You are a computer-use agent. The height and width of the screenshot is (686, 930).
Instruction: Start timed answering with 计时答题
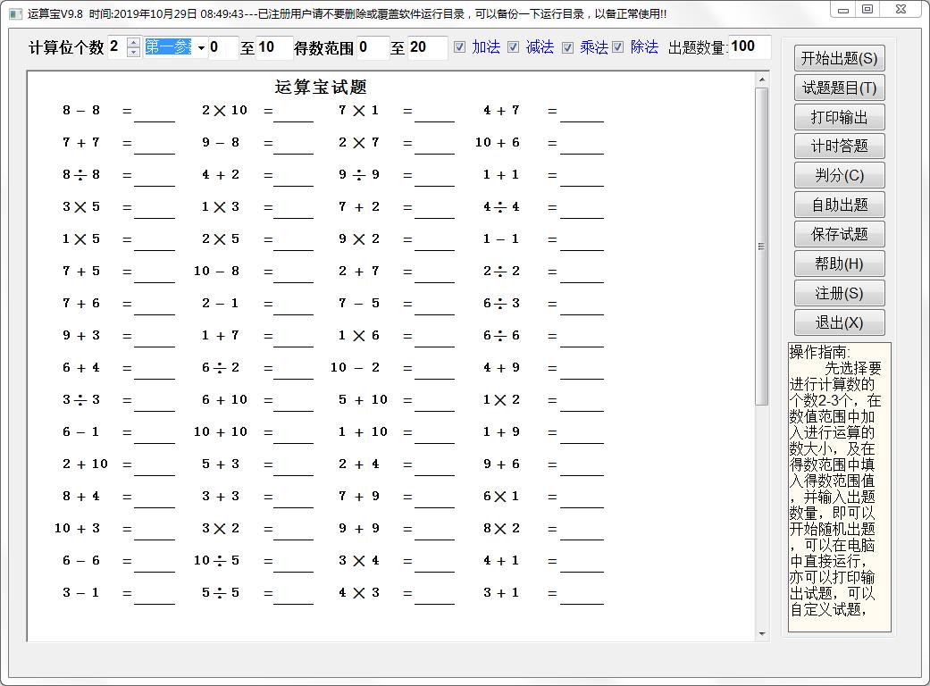coord(839,146)
